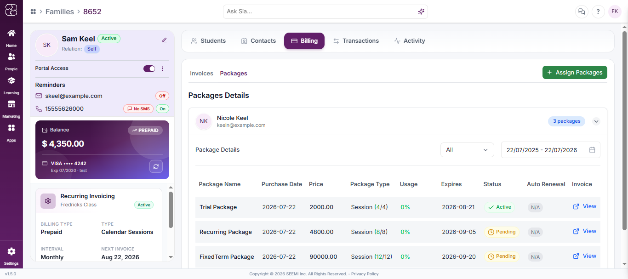Image resolution: width=628 pixels, height=279 pixels.
Task: Click the Recurring Invoicing gear icon
Action: pos(48,201)
